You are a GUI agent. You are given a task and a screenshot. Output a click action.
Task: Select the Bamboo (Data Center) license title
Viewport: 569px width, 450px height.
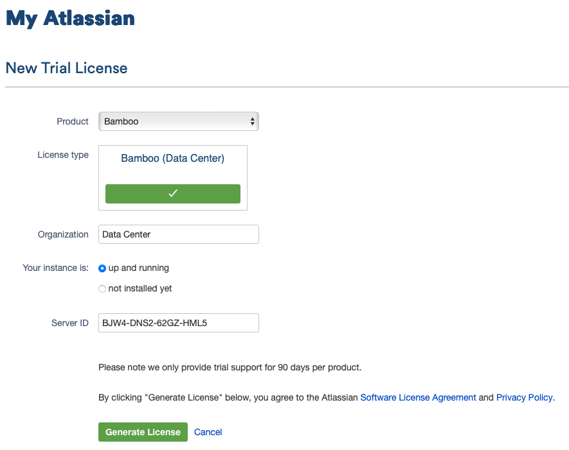[172, 159]
